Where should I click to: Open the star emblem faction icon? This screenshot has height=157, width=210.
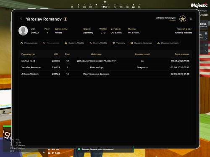(x=183, y=19)
